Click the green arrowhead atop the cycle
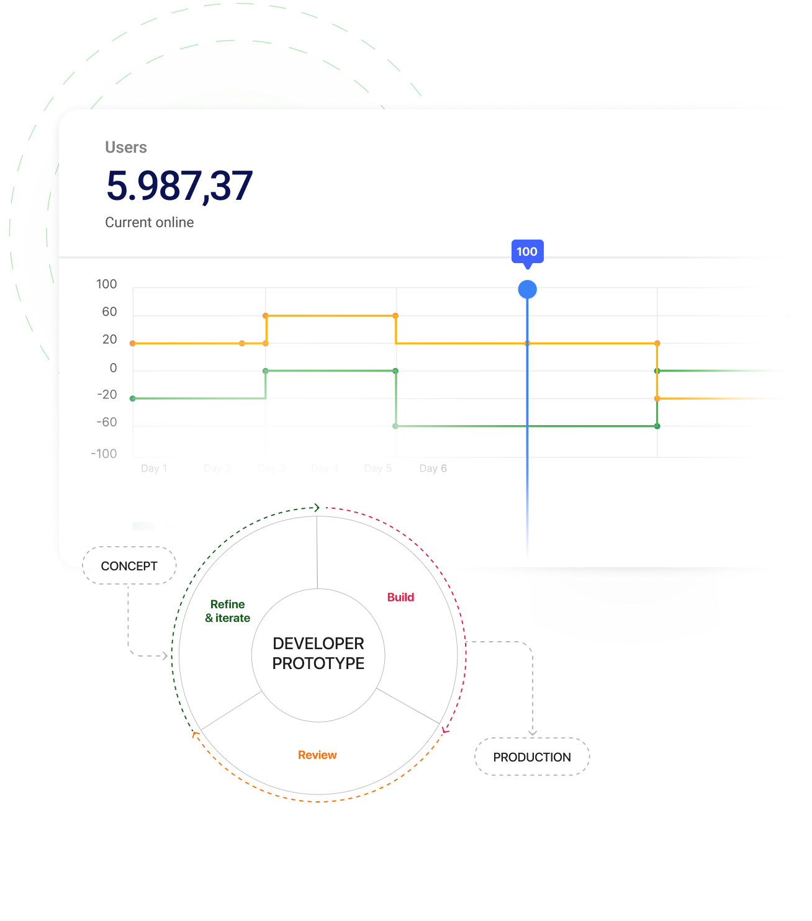The image size is (812, 921). [x=317, y=508]
